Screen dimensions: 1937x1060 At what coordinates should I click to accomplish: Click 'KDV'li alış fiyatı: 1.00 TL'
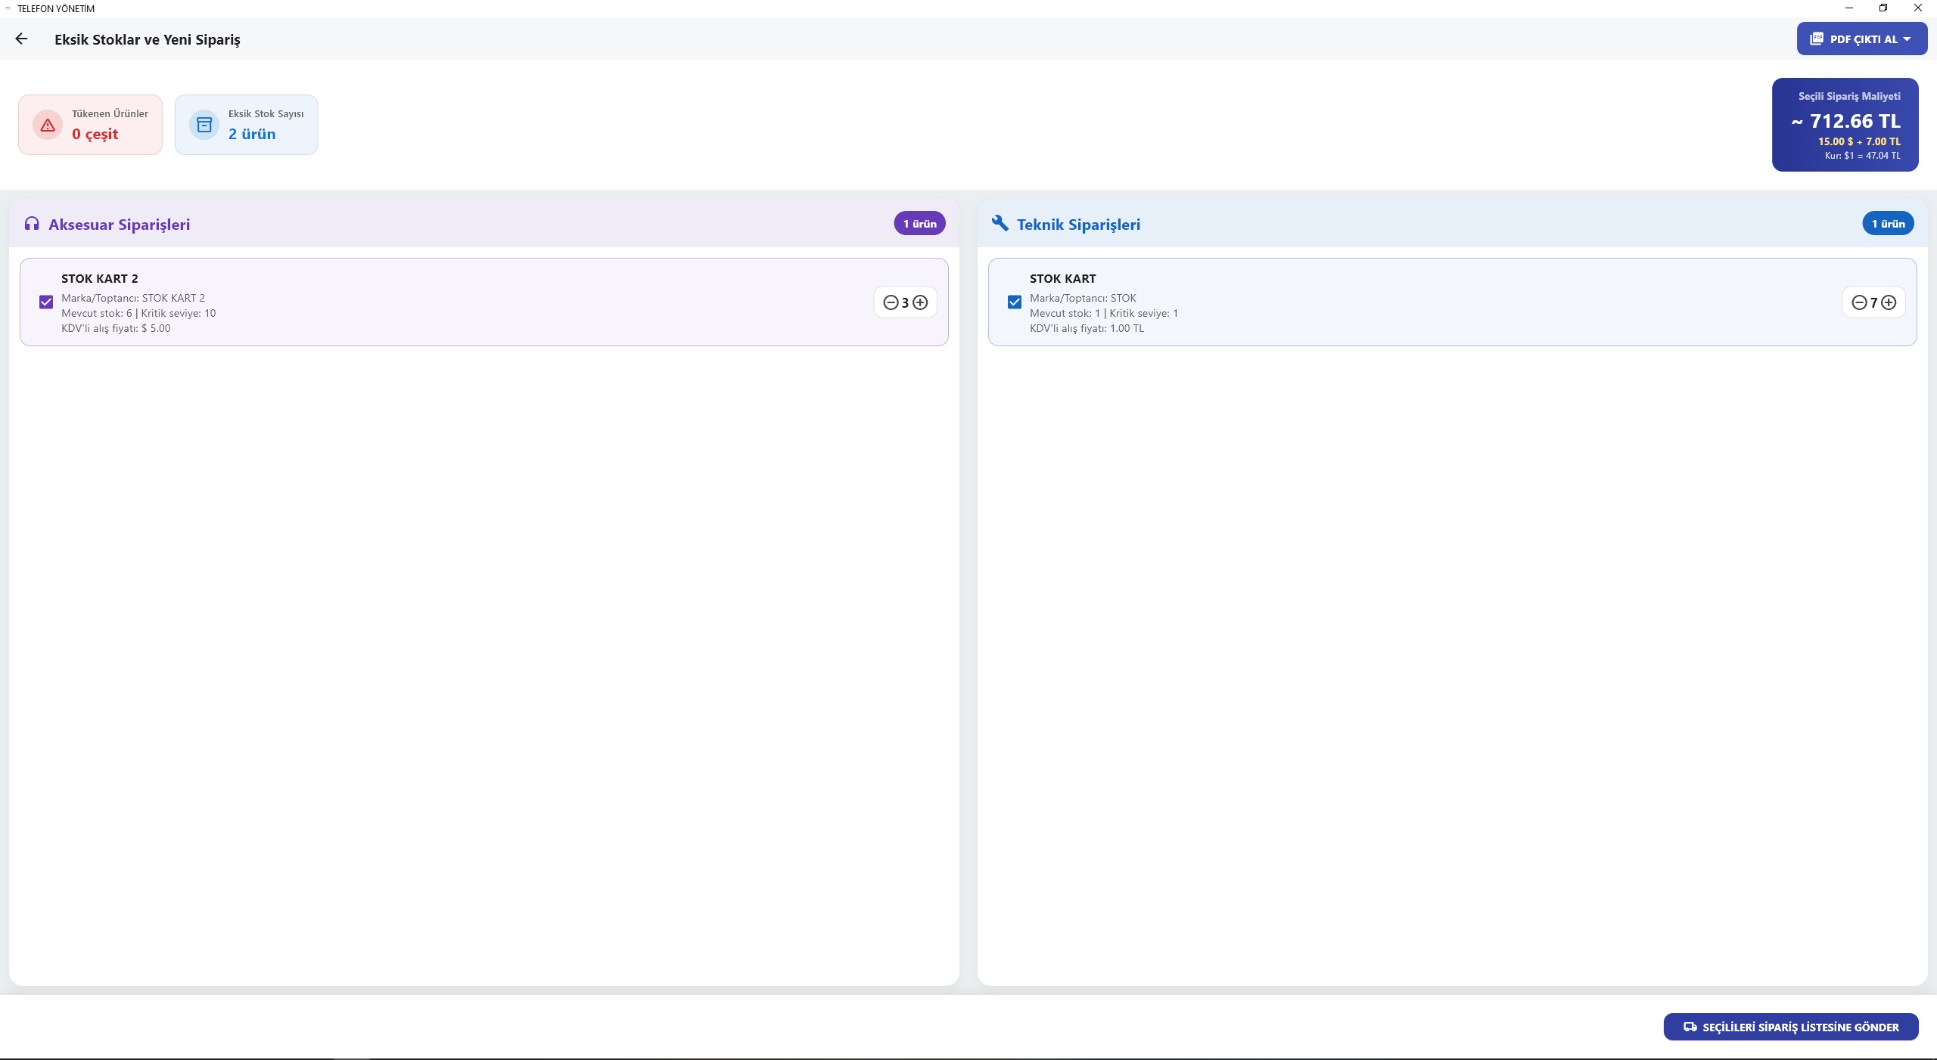1087,328
